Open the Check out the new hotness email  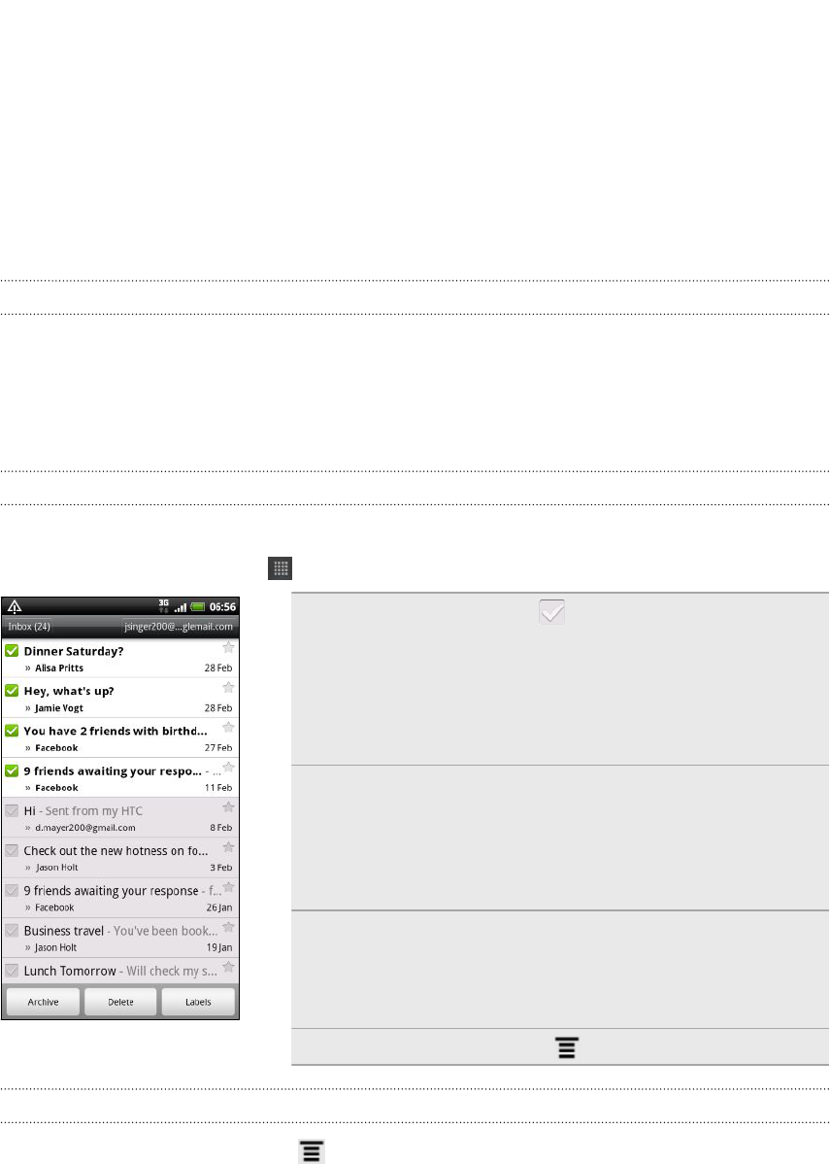coord(120,857)
